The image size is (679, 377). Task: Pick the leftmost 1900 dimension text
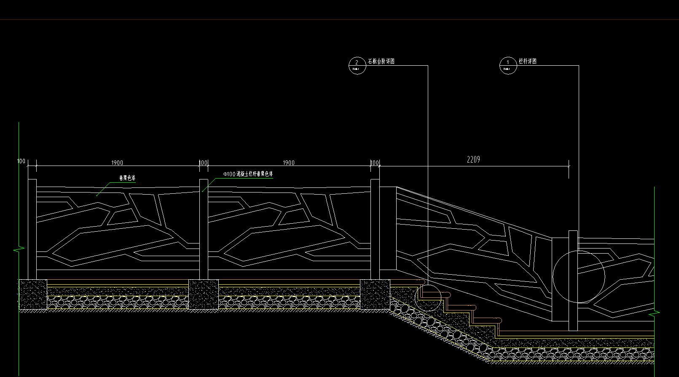click(117, 163)
